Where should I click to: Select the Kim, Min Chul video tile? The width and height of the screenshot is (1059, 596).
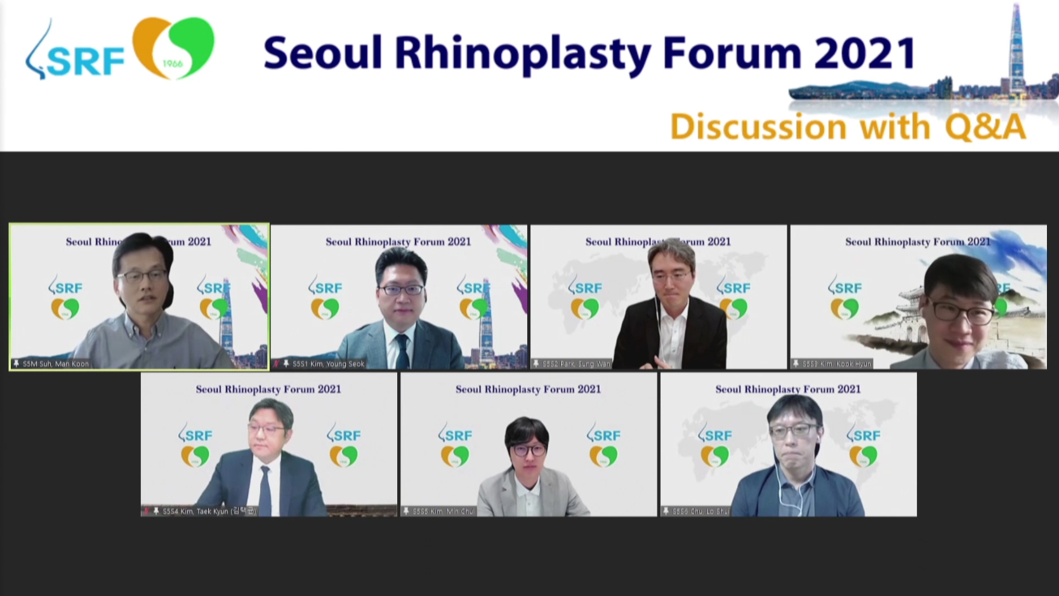[x=529, y=444]
